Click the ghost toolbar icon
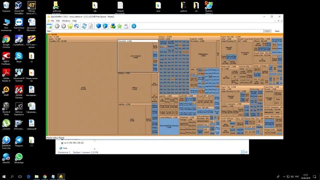The width and height of the screenshot is (320, 180). [126, 26]
